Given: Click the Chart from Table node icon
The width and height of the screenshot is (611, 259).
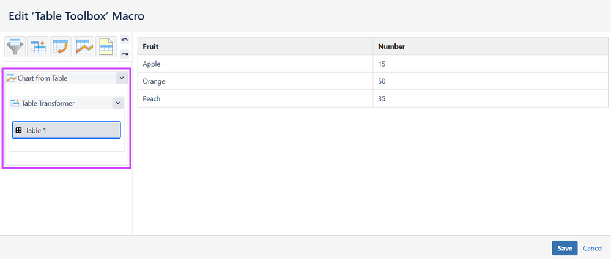Looking at the screenshot, I should point(11,78).
